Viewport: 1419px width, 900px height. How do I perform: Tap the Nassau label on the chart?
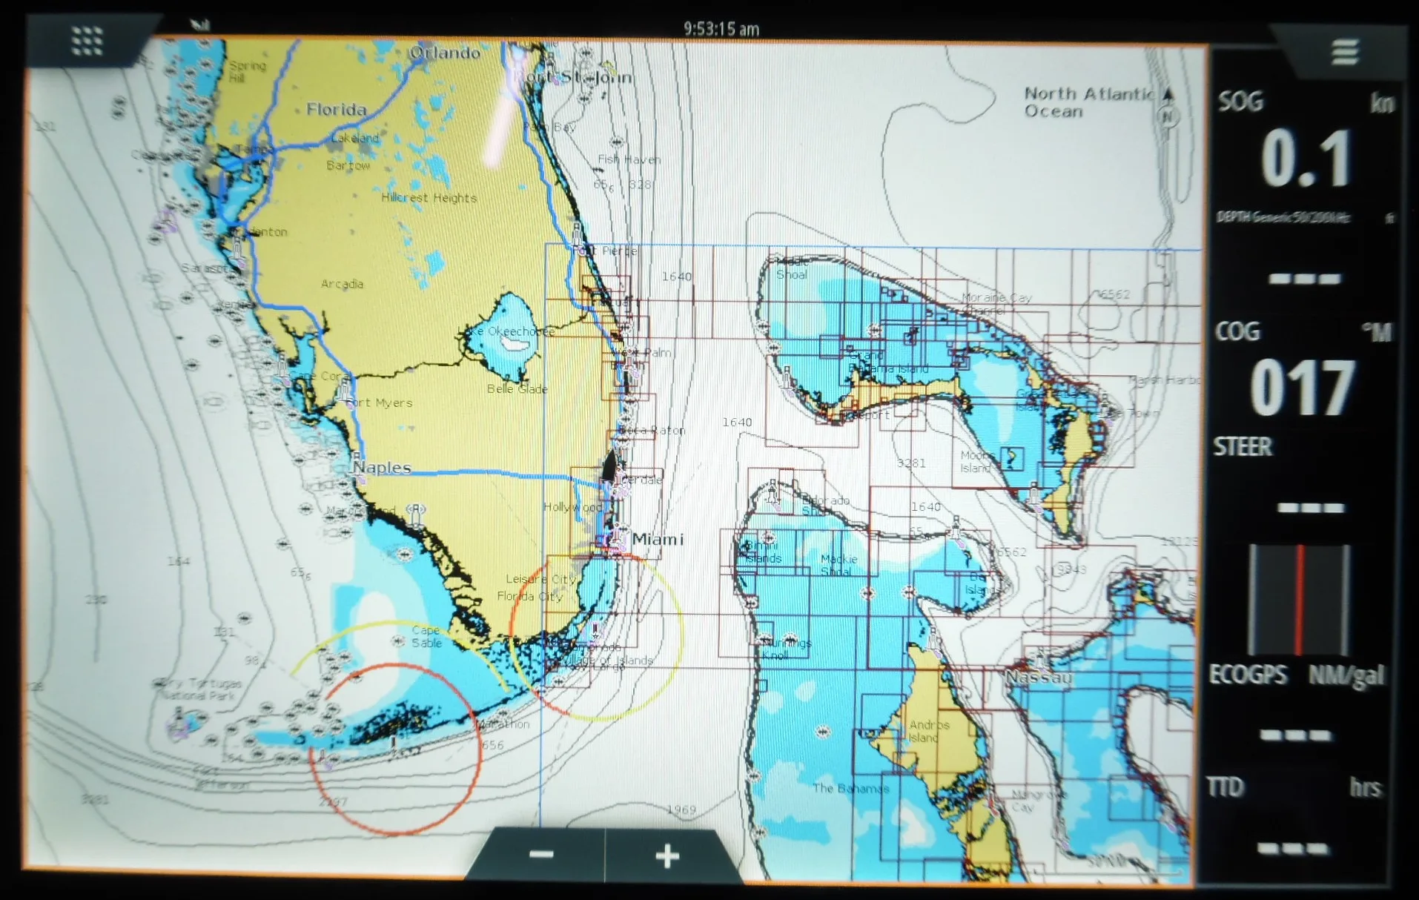1041,678
